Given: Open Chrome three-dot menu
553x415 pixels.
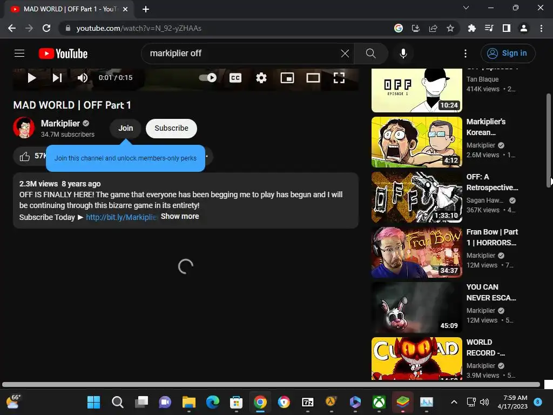Looking at the screenshot, I should (541, 28).
